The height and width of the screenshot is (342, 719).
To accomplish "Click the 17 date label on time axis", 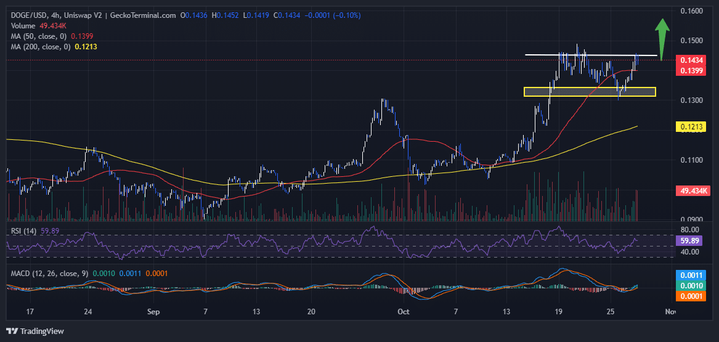I will click(30, 312).
